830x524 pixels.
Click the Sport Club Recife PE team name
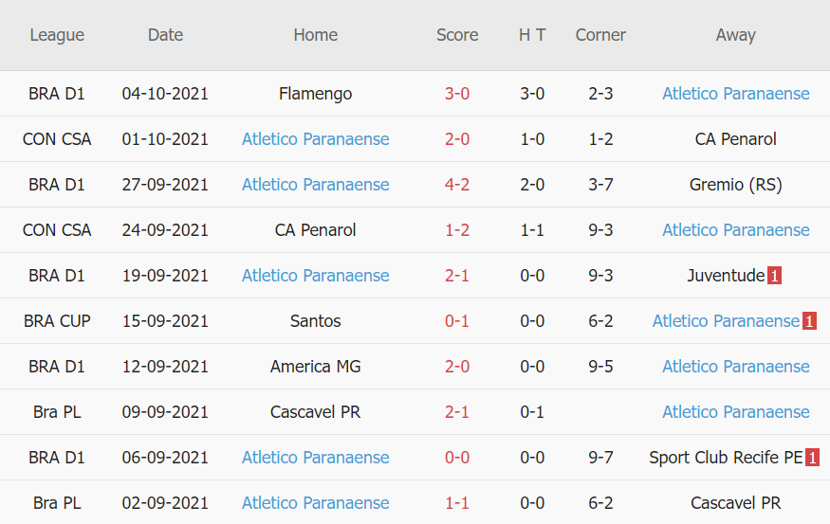(x=726, y=458)
